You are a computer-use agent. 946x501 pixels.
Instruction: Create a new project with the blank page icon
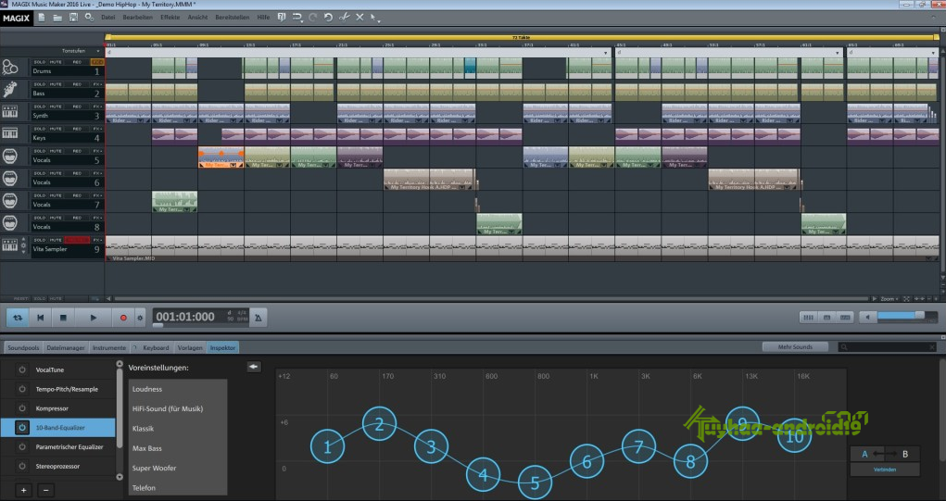tap(42, 18)
